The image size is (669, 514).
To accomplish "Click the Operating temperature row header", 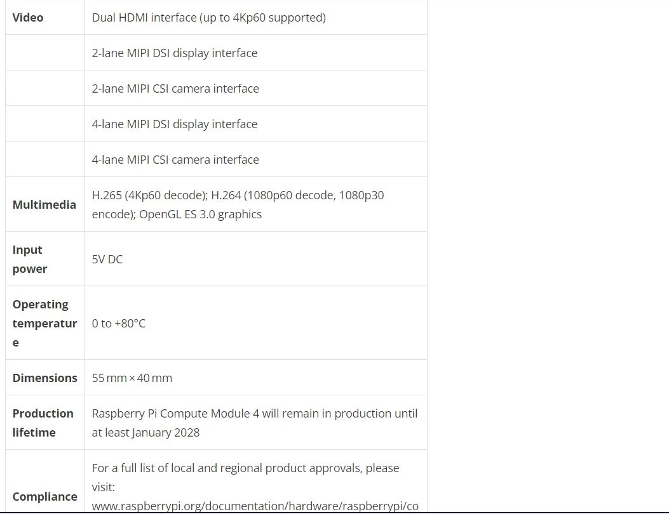I will (x=44, y=323).
